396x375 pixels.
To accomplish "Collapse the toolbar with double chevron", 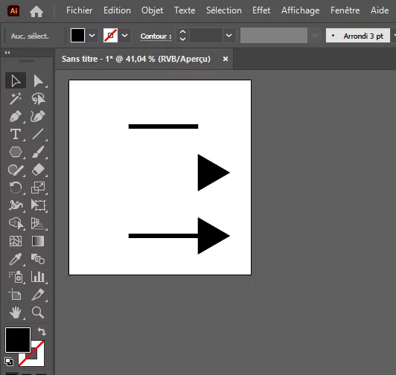I will (x=7, y=53).
